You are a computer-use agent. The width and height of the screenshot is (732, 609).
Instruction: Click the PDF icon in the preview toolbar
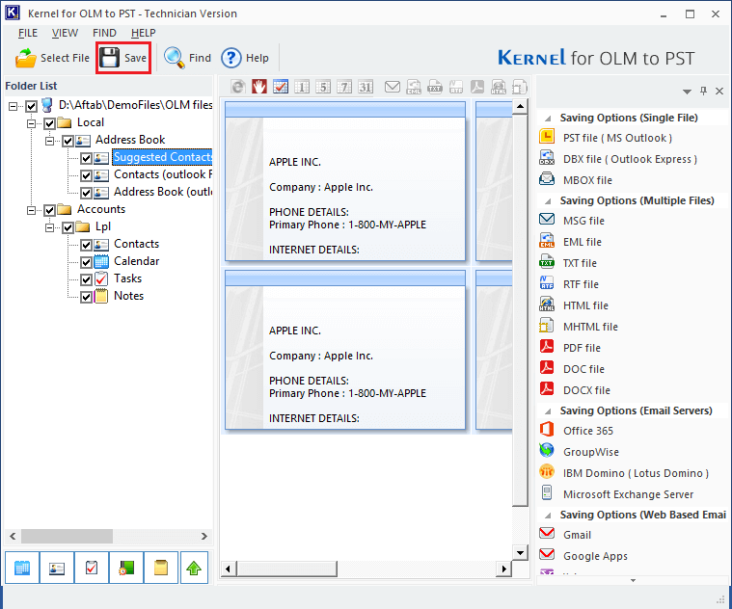(x=477, y=87)
